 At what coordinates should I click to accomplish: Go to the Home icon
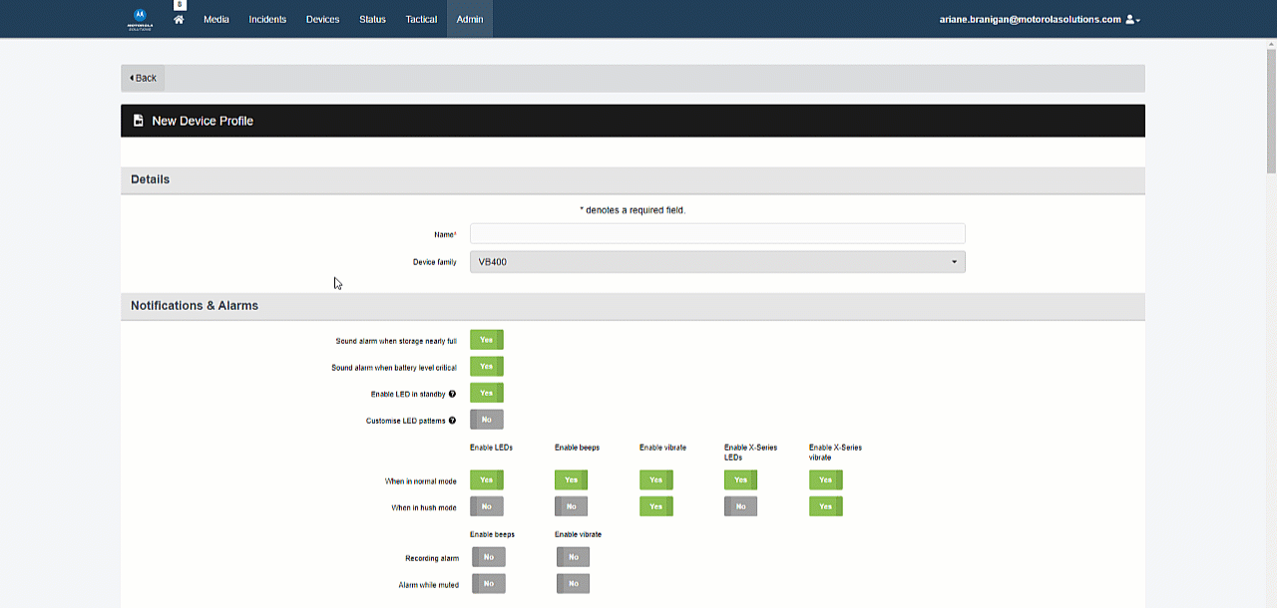(x=179, y=20)
